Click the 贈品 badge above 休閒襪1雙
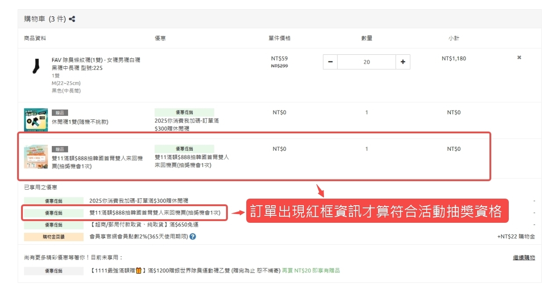Image resolution: width=554 pixels, height=289 pixels. [60, 113]
